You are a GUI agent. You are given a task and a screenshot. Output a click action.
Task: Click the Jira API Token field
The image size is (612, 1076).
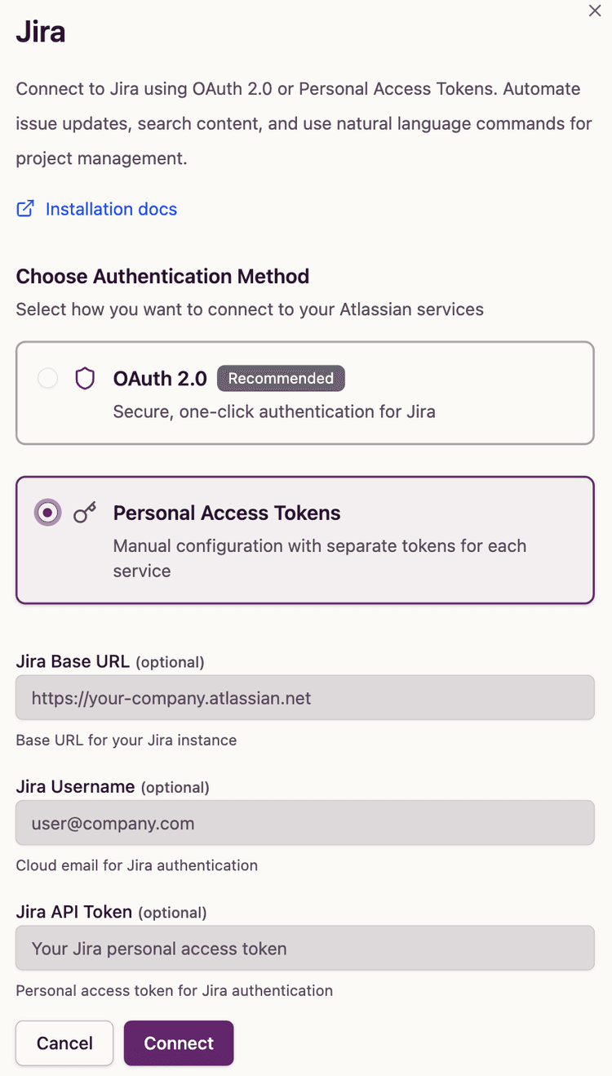[304, 948]
